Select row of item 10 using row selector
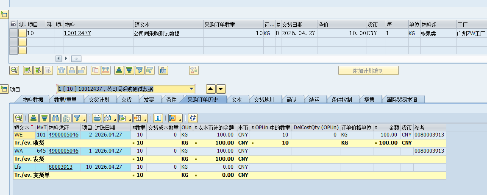487x195 pixels. (x=13, y=33)
